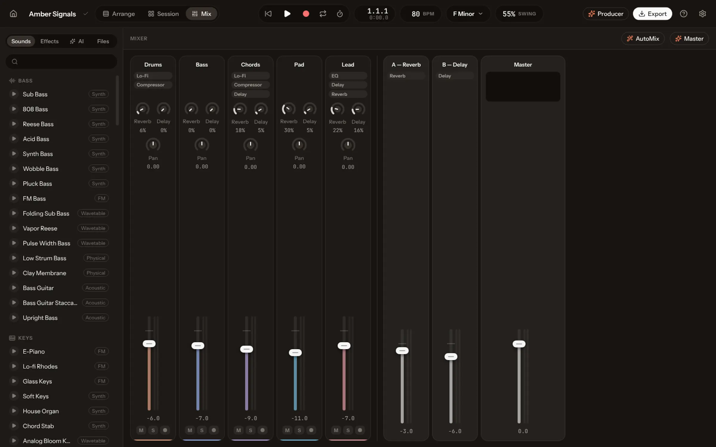Open the Files browser tab
Viewport: 716px width, 447px height.
[103, 41]
